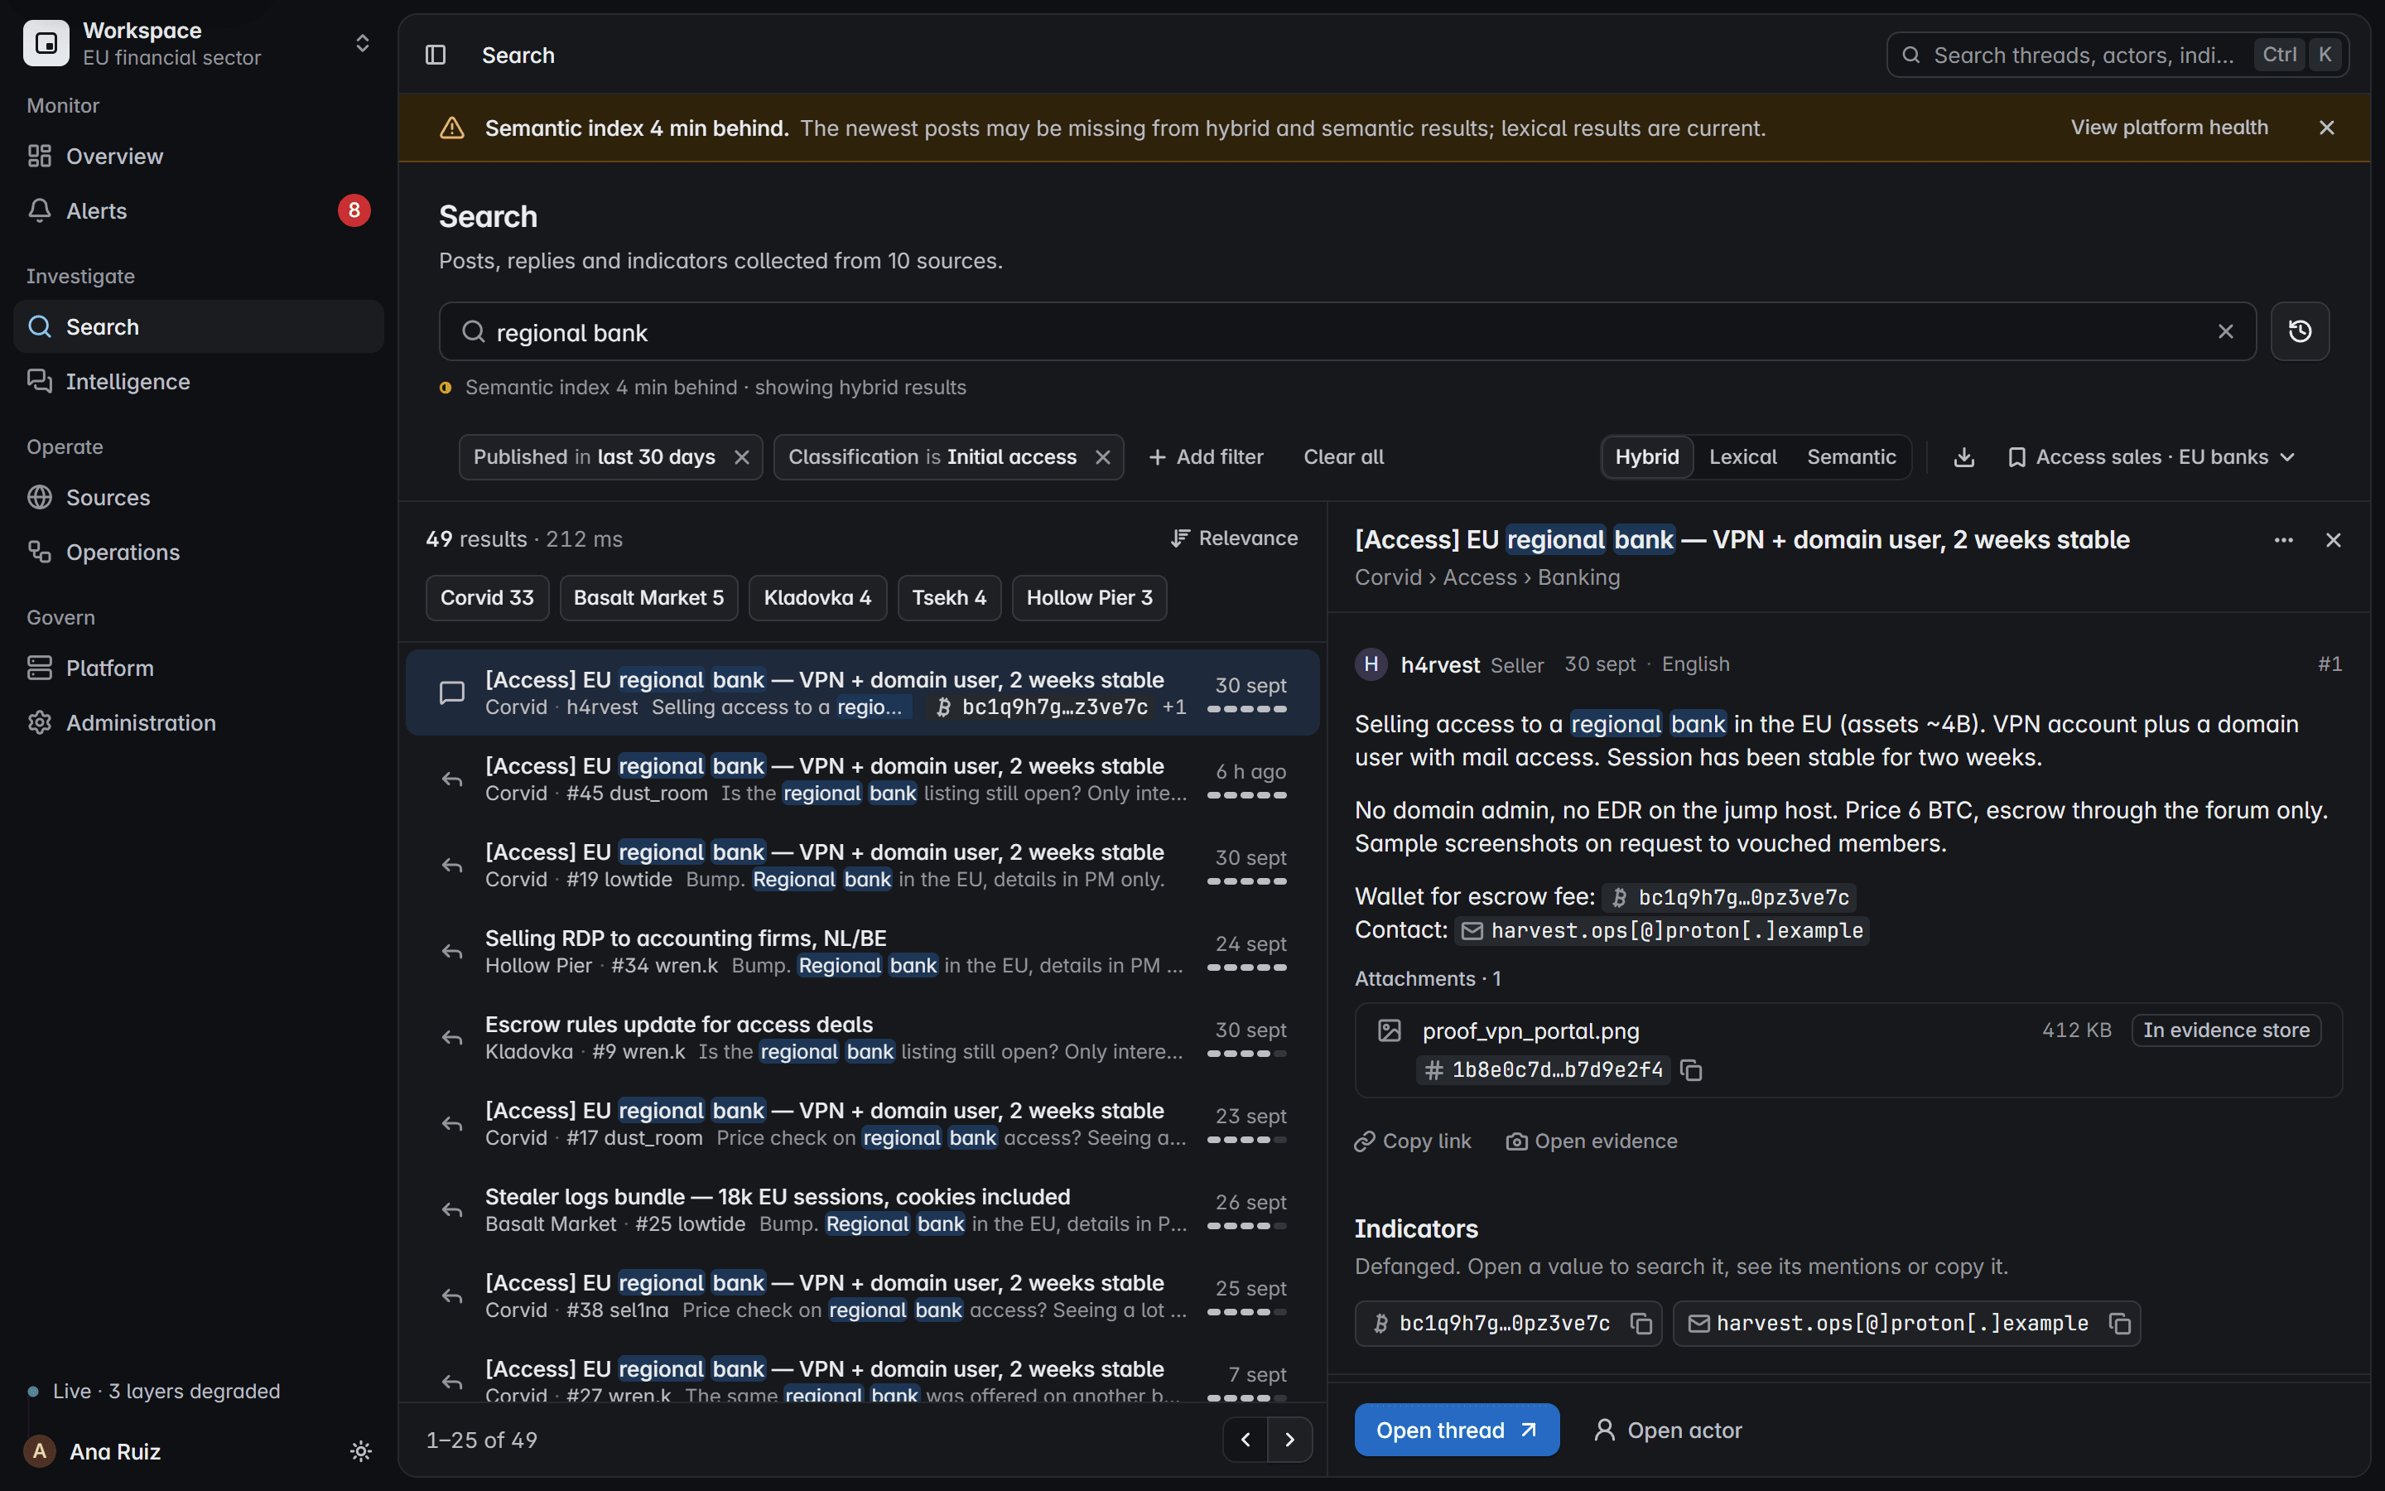The height and width of the screenshot is (1491, 2385).
Task: Copy the bitcoin wallet indicator value
Action: click(x=1640, y=1324)
